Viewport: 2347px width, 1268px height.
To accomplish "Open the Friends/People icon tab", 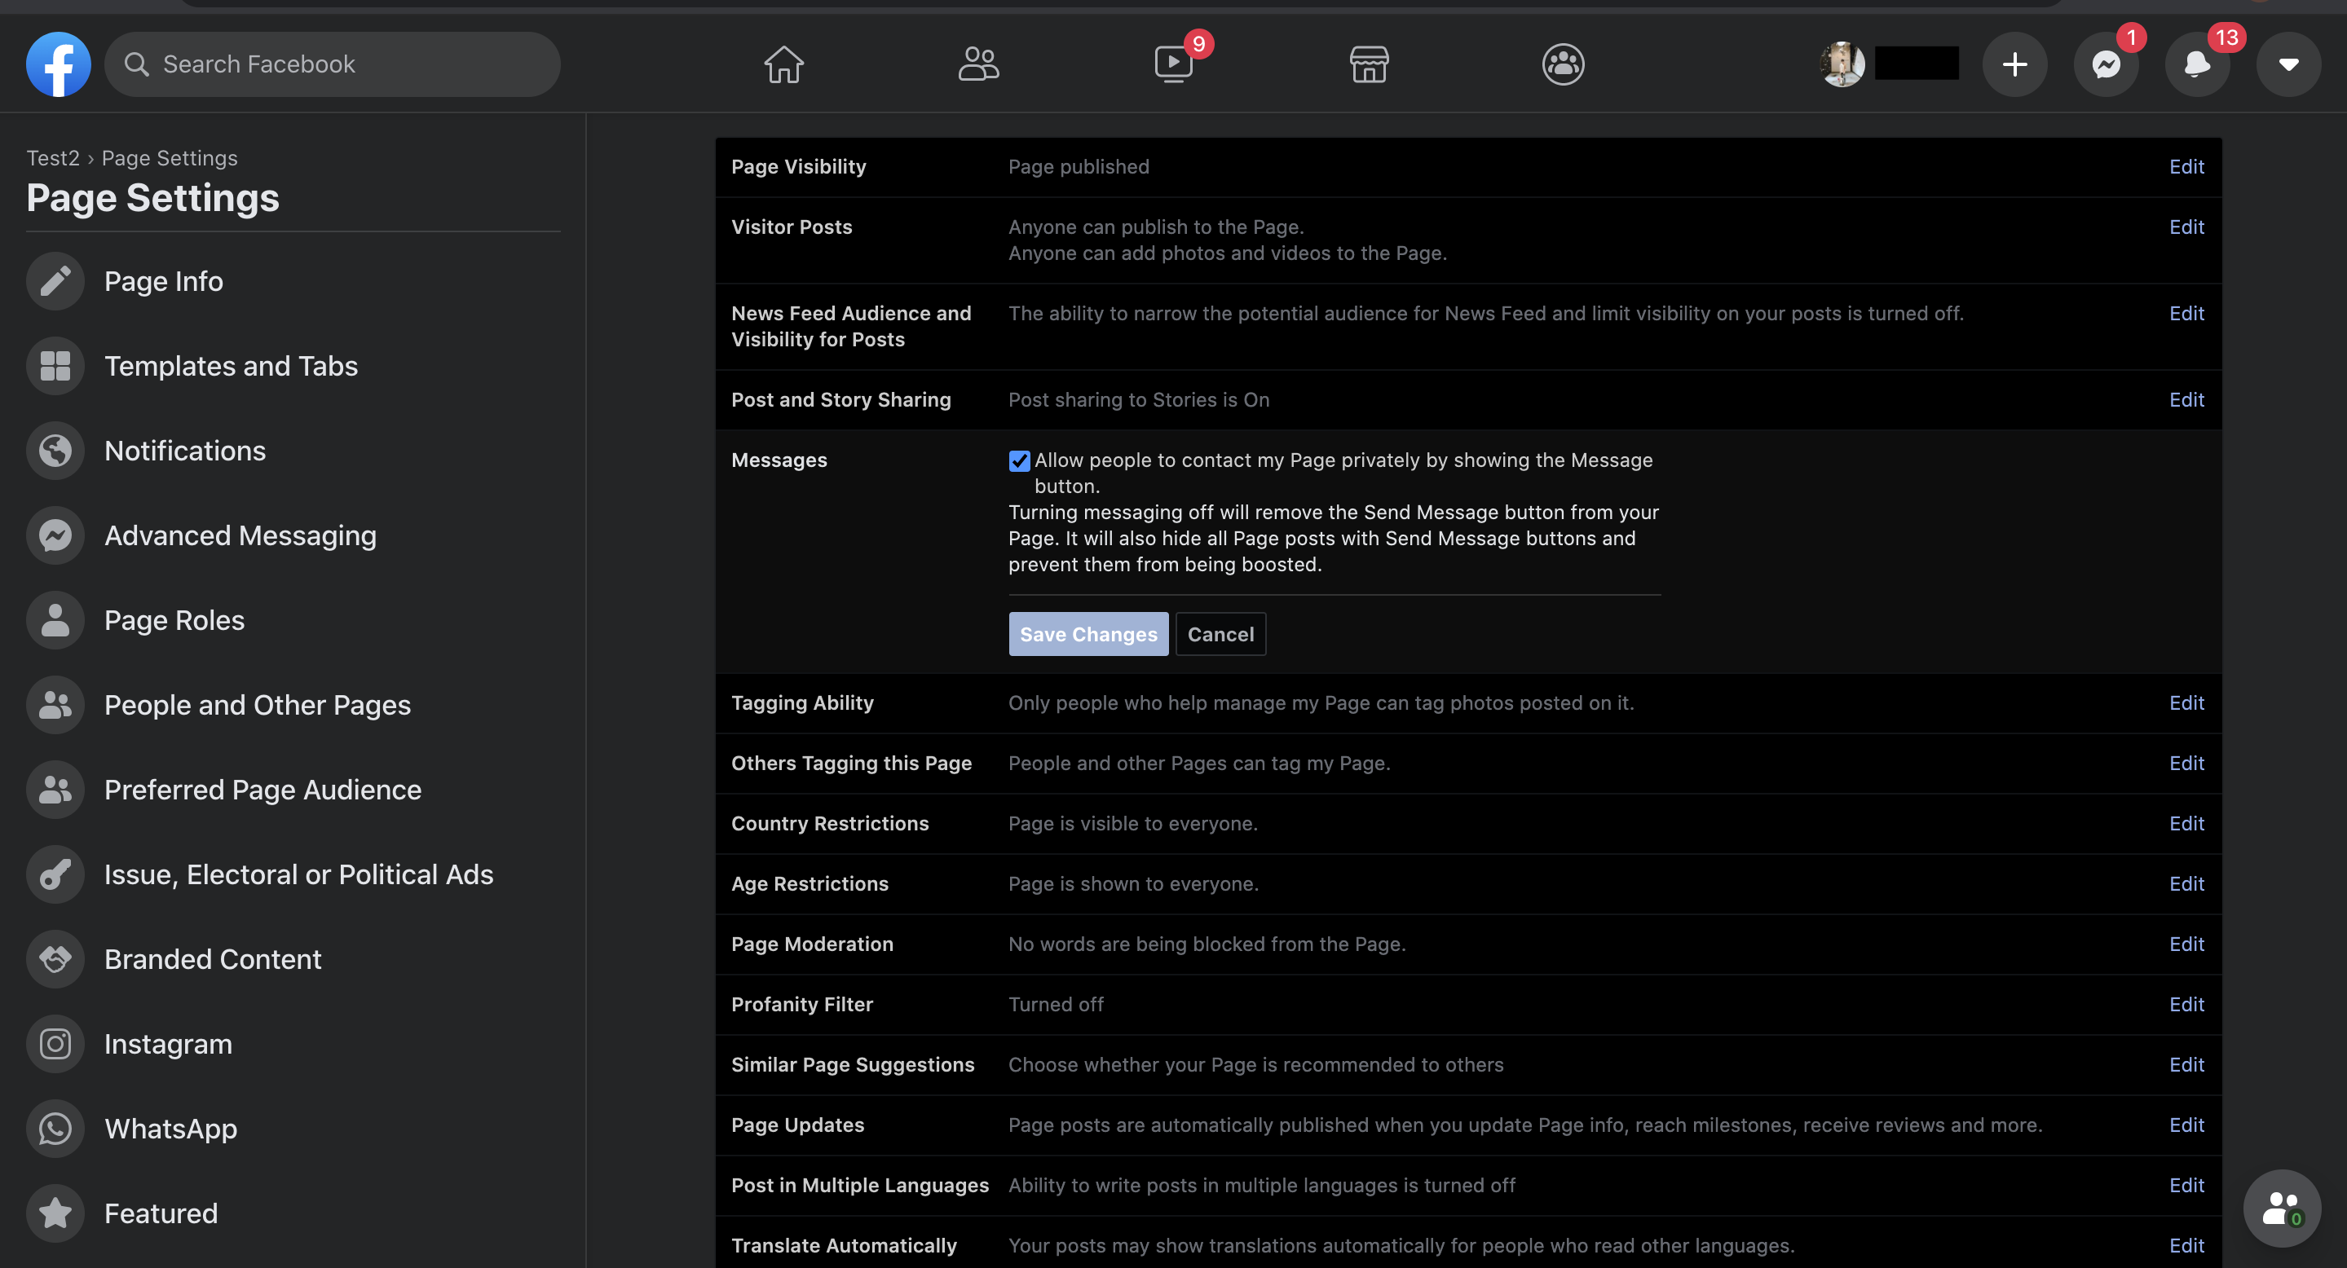I will [x=977, y=63].
